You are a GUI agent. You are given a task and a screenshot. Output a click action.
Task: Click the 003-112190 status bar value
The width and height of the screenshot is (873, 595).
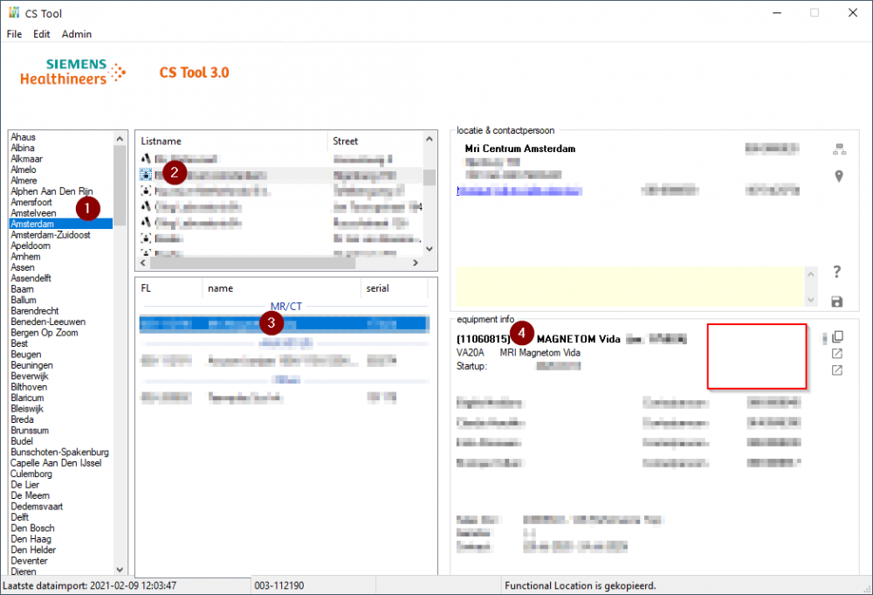[279, 585]
